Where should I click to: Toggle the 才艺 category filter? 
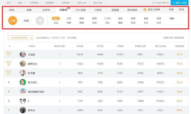click(x=69, y=19)
